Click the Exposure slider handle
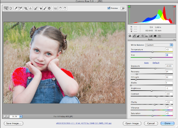This screenshot has height=128, width=178. click(155, 68)
